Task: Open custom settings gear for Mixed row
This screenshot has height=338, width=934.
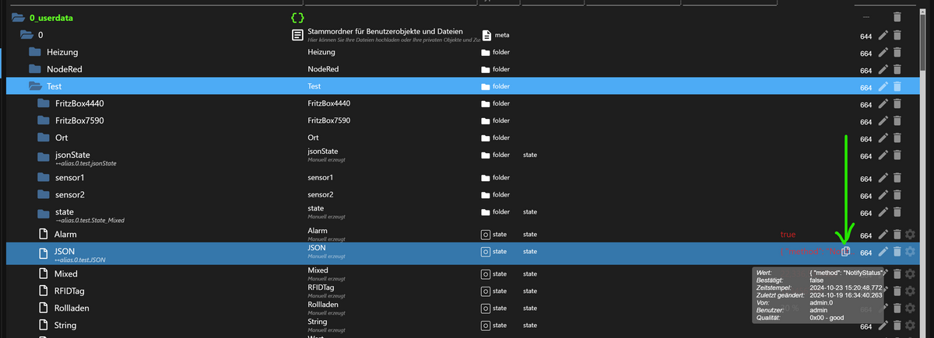Action: (911, 274)
